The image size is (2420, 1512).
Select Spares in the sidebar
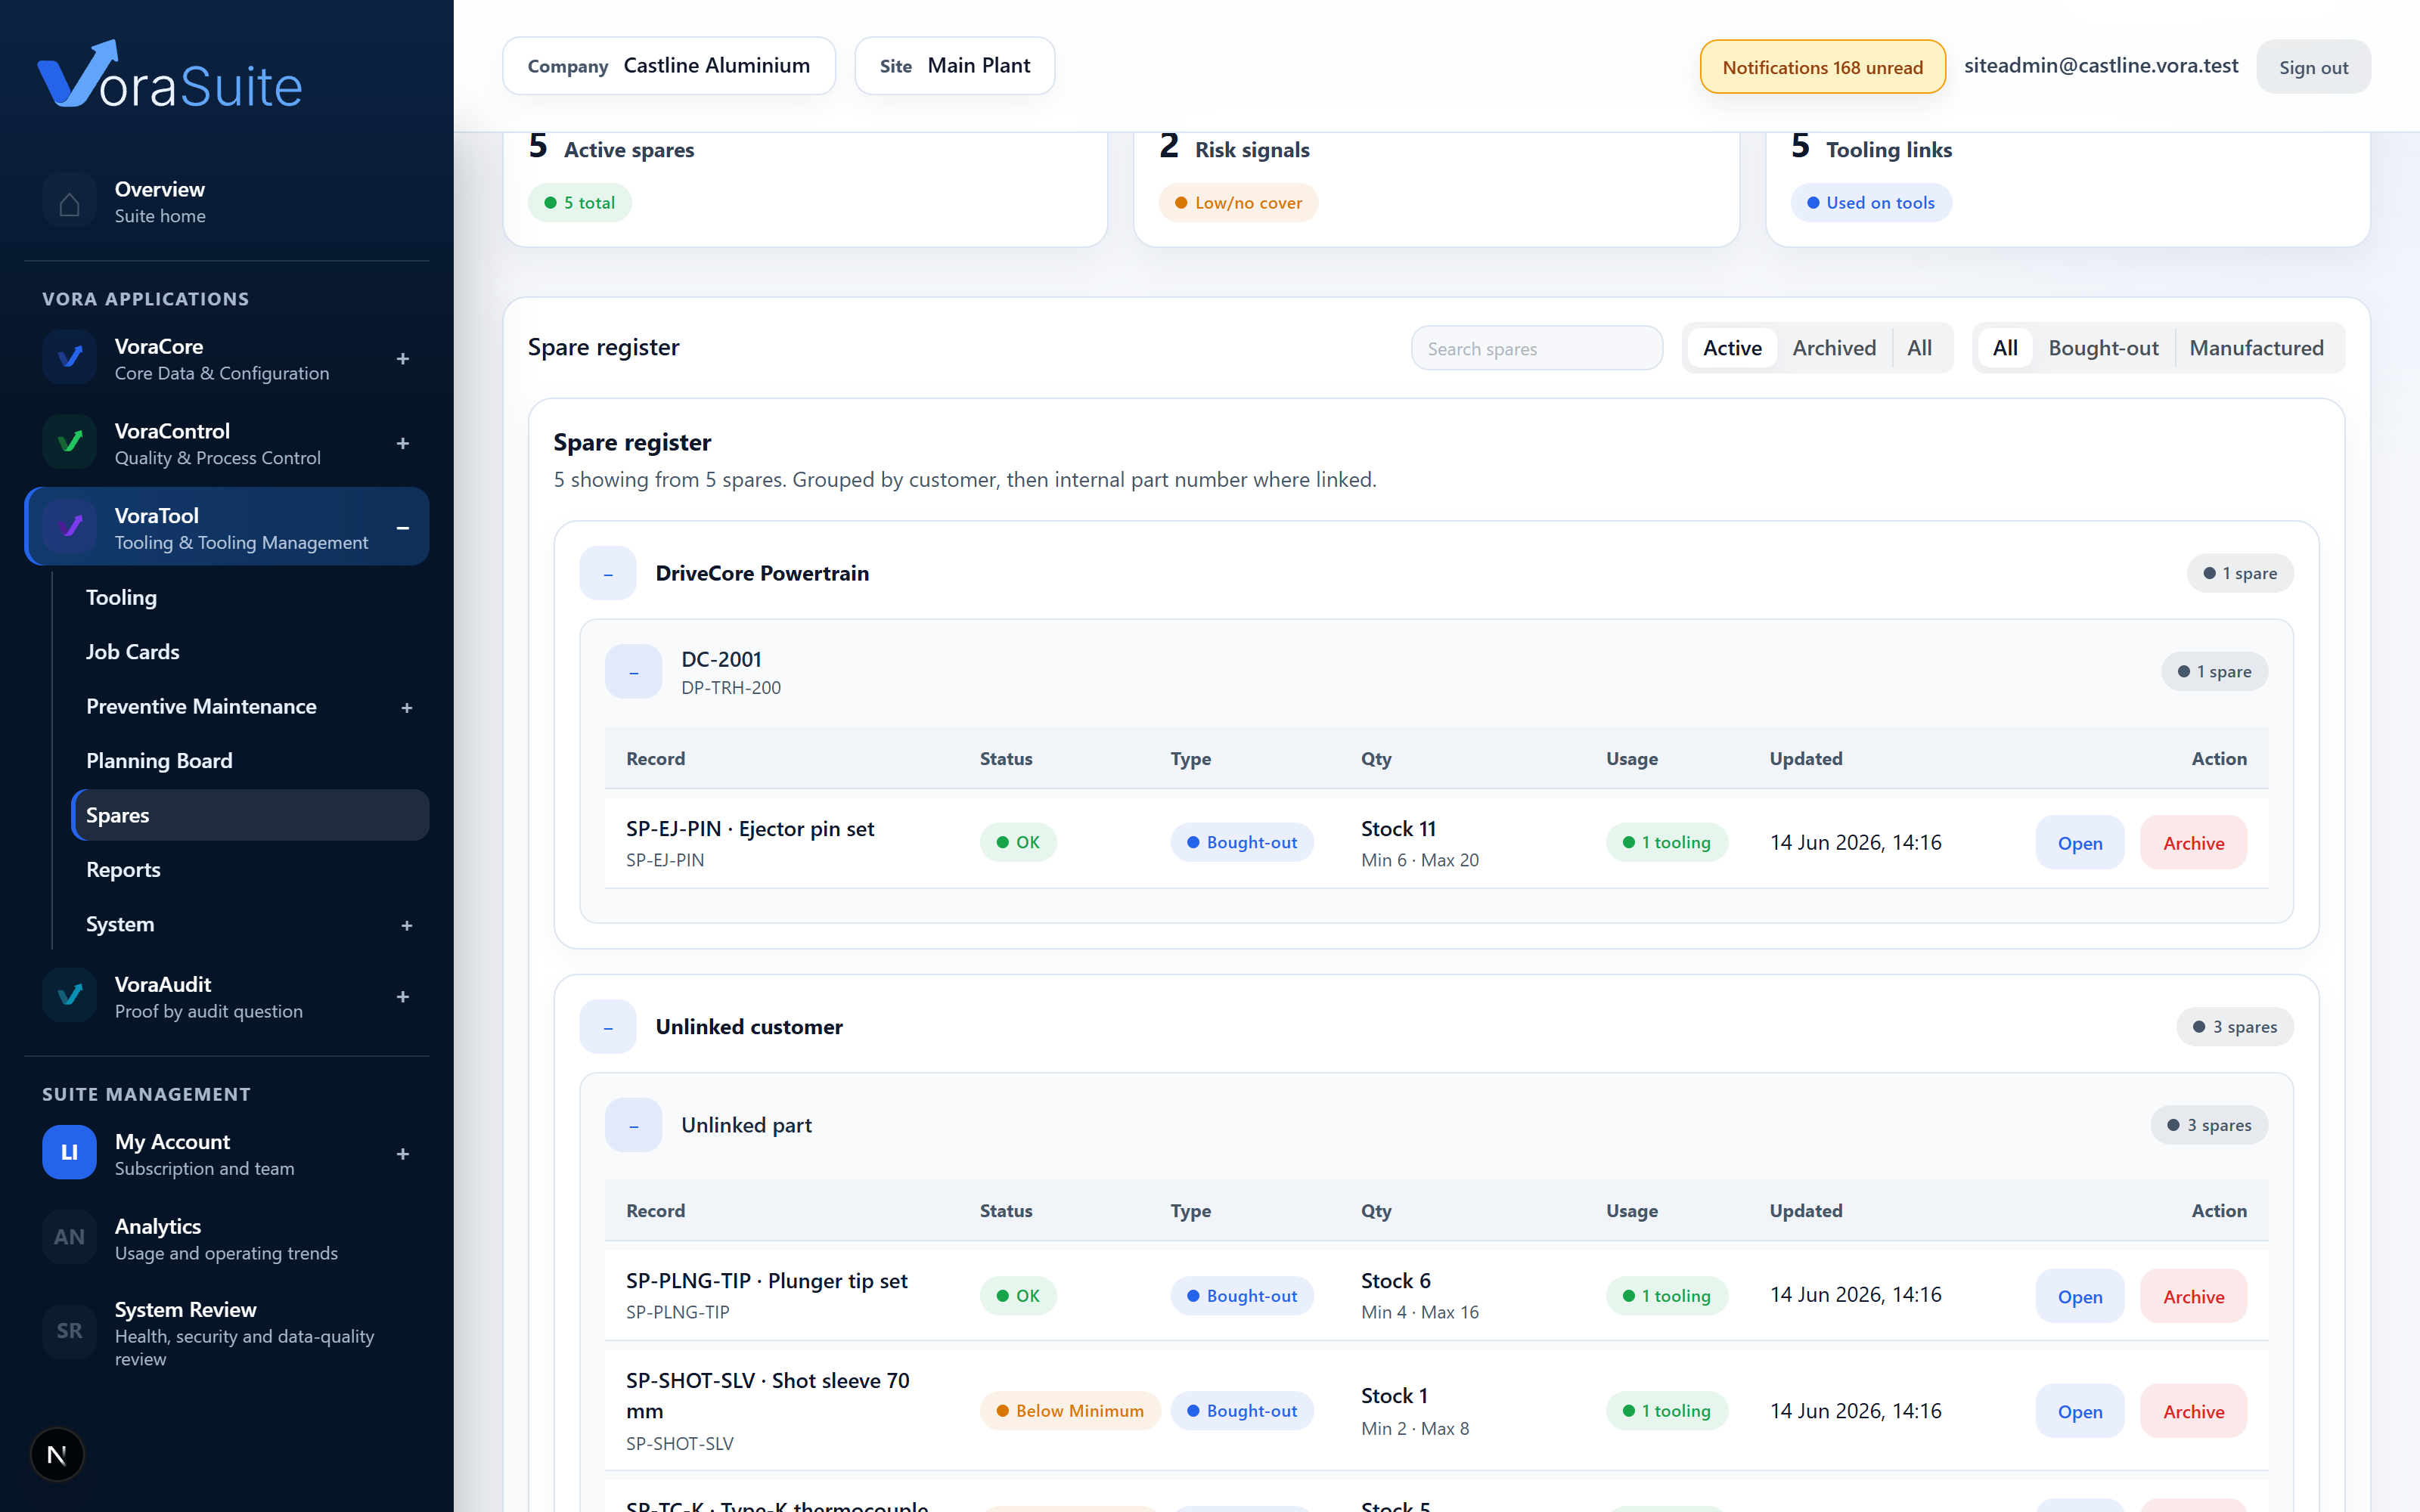tap(250, 816)
